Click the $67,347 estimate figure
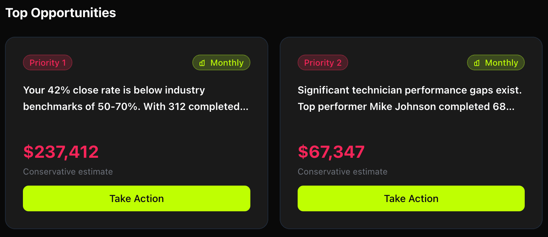548x237 pixels. pos(331,151)
